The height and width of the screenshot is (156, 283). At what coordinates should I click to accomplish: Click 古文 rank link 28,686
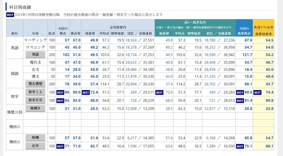coord(131,69)
